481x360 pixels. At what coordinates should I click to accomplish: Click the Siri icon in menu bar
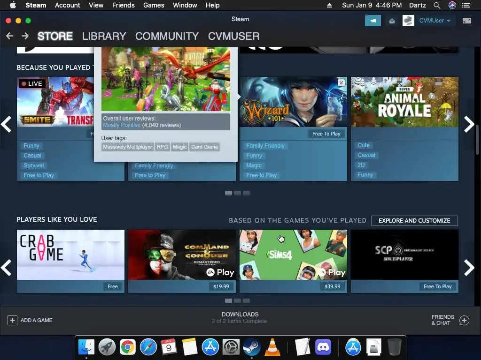pyautogui.click(x=452, y=5)
